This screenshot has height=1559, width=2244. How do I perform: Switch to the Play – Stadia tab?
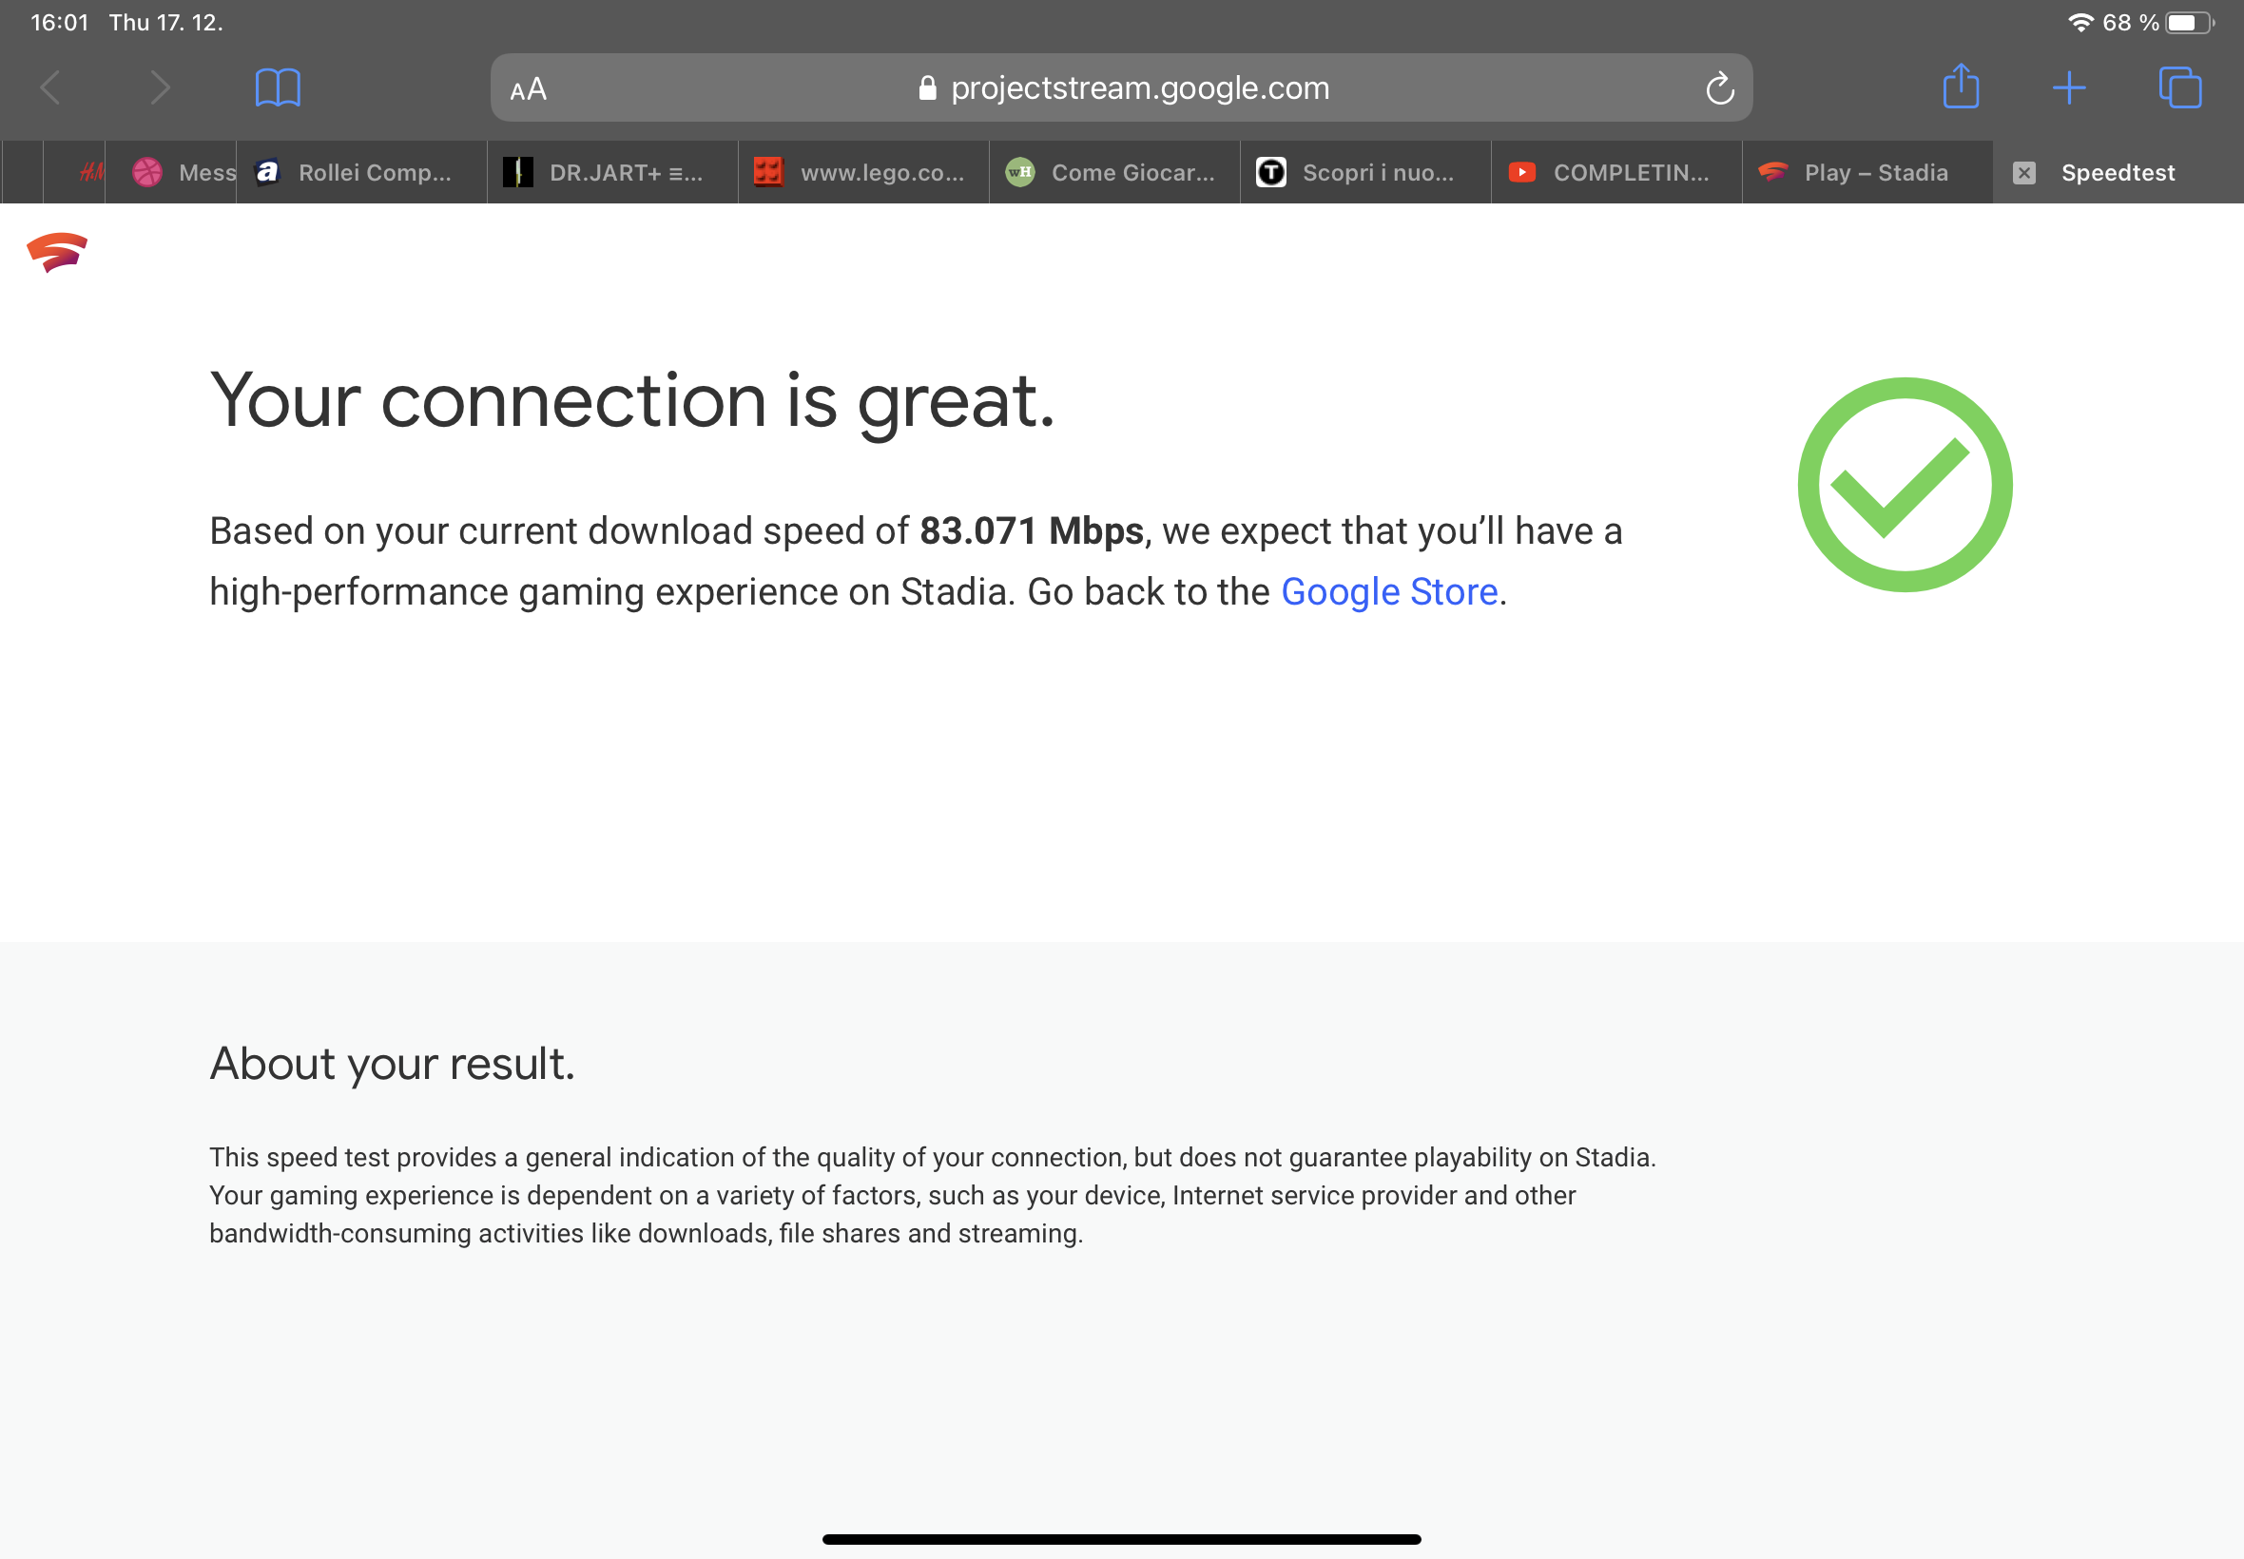(x=1867, y=173)
